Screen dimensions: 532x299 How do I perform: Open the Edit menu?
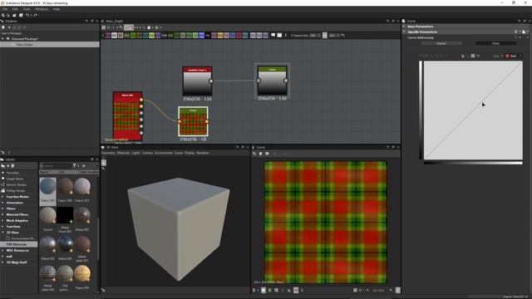(x=15, y=9)
